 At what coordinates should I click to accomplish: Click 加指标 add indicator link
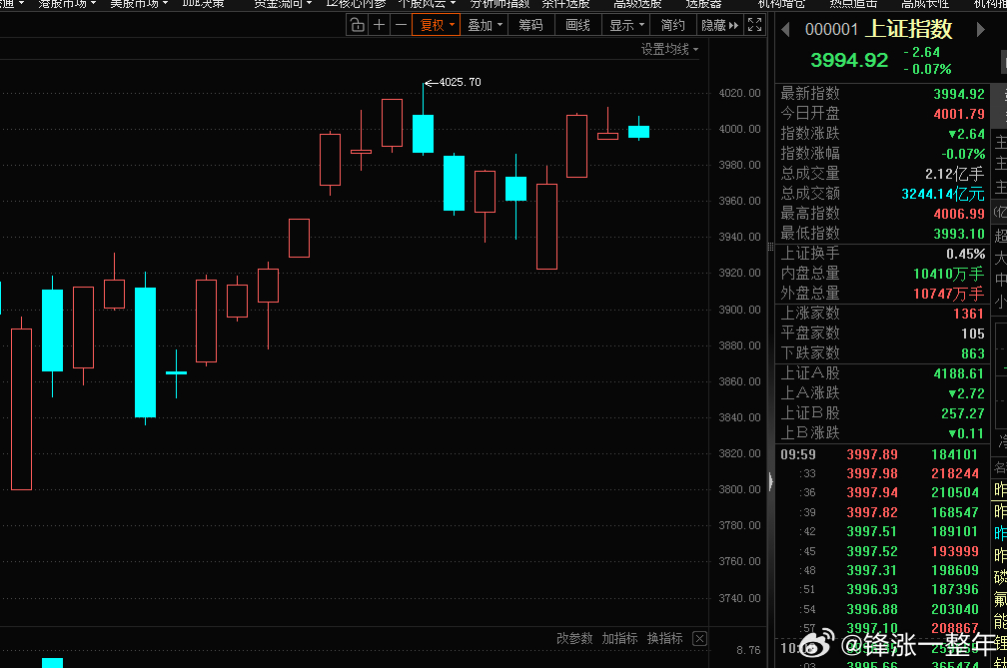pyautogui.click(x=619, y=638)
